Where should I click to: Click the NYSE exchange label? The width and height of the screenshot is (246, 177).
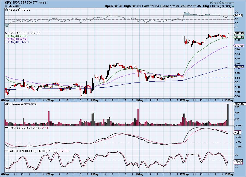click(42, 3)
